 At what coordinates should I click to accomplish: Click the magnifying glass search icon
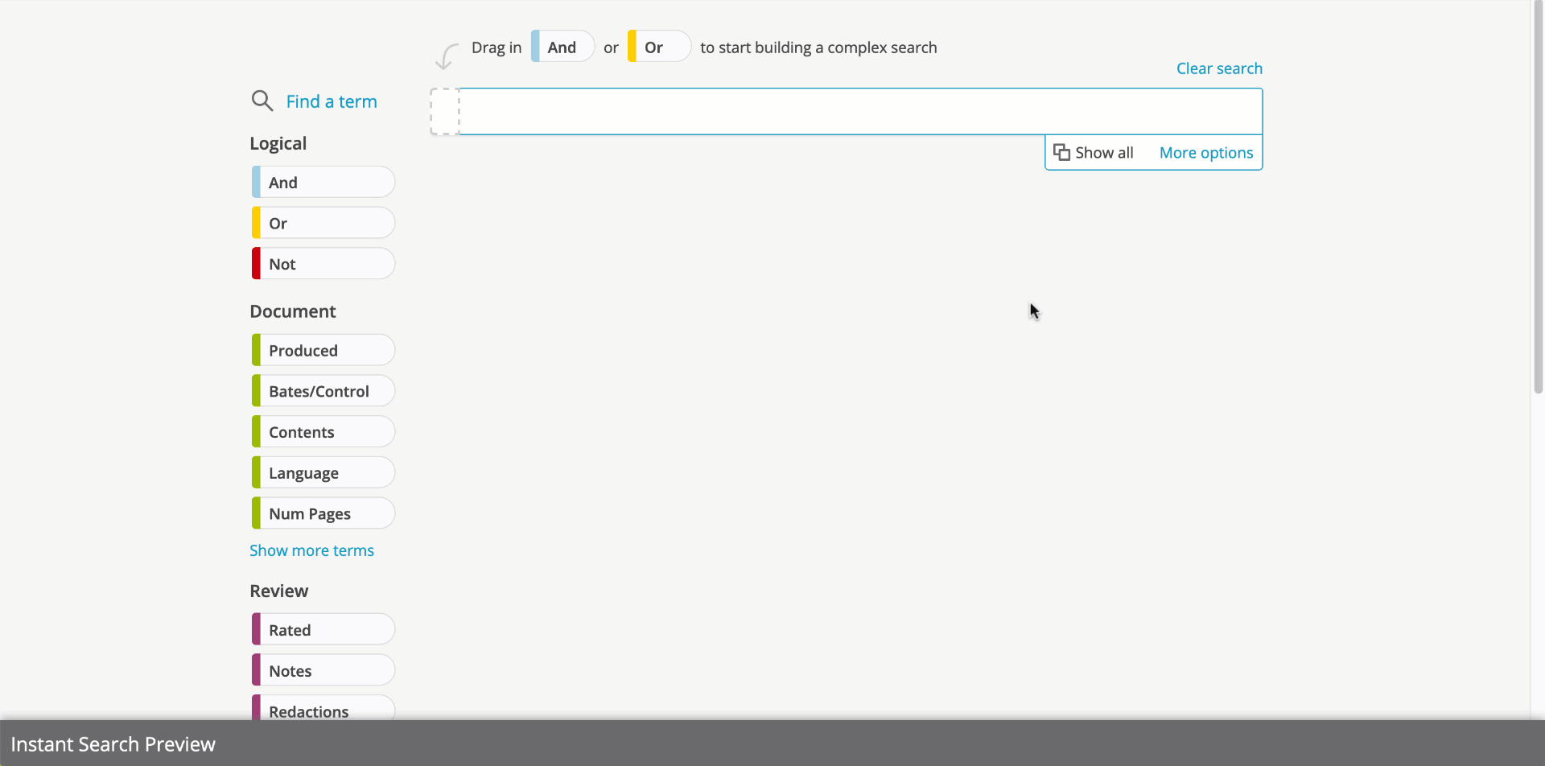(x=262, y=101)
